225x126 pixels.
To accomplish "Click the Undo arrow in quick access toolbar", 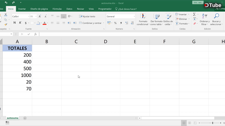I will tap(6, 2).
